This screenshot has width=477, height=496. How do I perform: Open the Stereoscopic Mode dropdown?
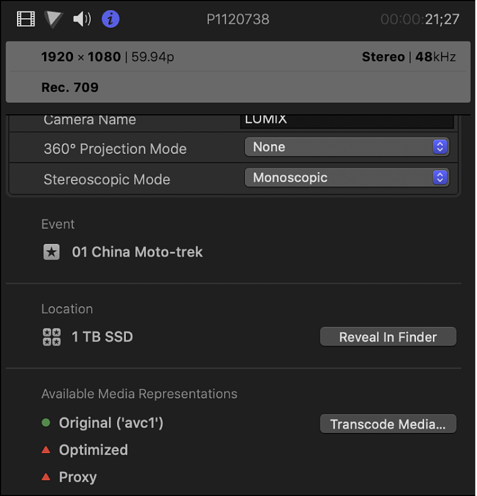[x=347, y=178]
